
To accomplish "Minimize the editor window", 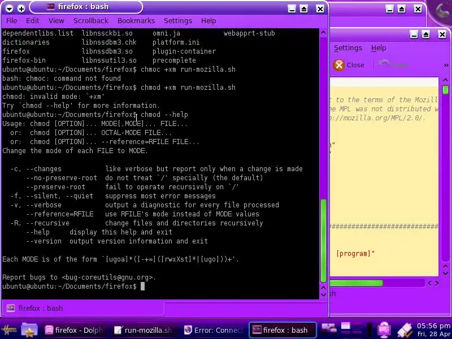I will (414, 34).
